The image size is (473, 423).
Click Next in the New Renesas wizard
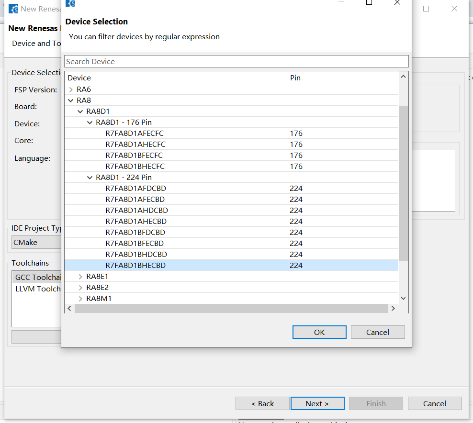317,403
